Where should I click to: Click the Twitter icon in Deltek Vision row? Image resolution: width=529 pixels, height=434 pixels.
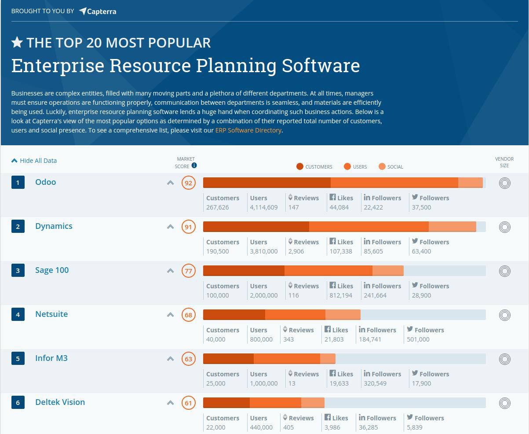click(409, 417)
